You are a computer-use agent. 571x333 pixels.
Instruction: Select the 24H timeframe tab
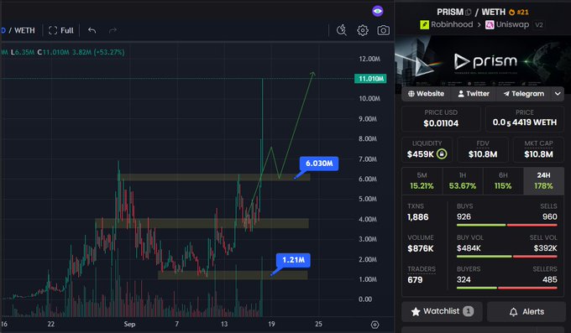(x=543, y=181)
